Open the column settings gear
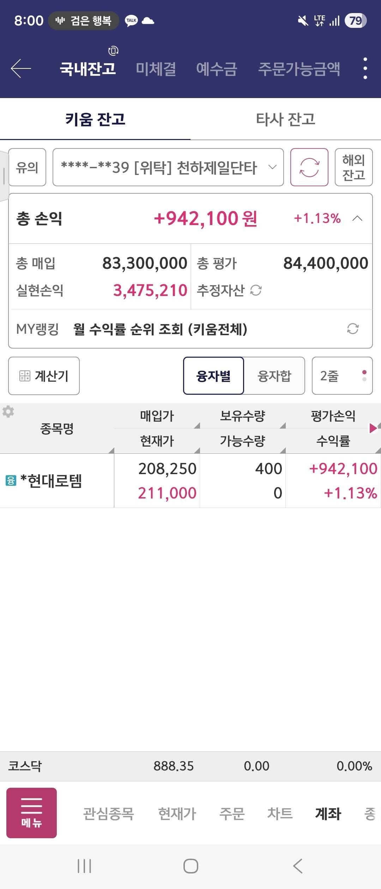Screen dimensions: 381x889 [9, 411]
